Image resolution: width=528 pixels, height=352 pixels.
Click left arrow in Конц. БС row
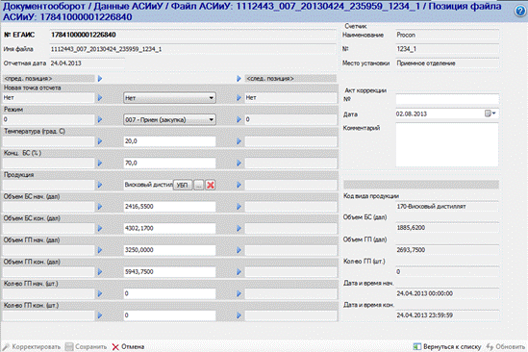[100, 163]
